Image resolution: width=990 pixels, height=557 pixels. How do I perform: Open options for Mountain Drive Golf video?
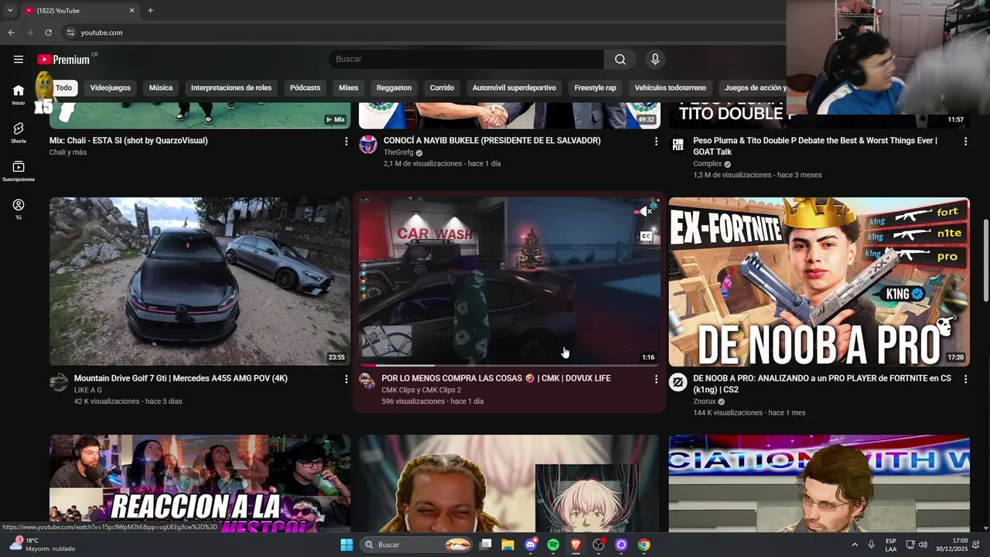[x=346, y=379]
